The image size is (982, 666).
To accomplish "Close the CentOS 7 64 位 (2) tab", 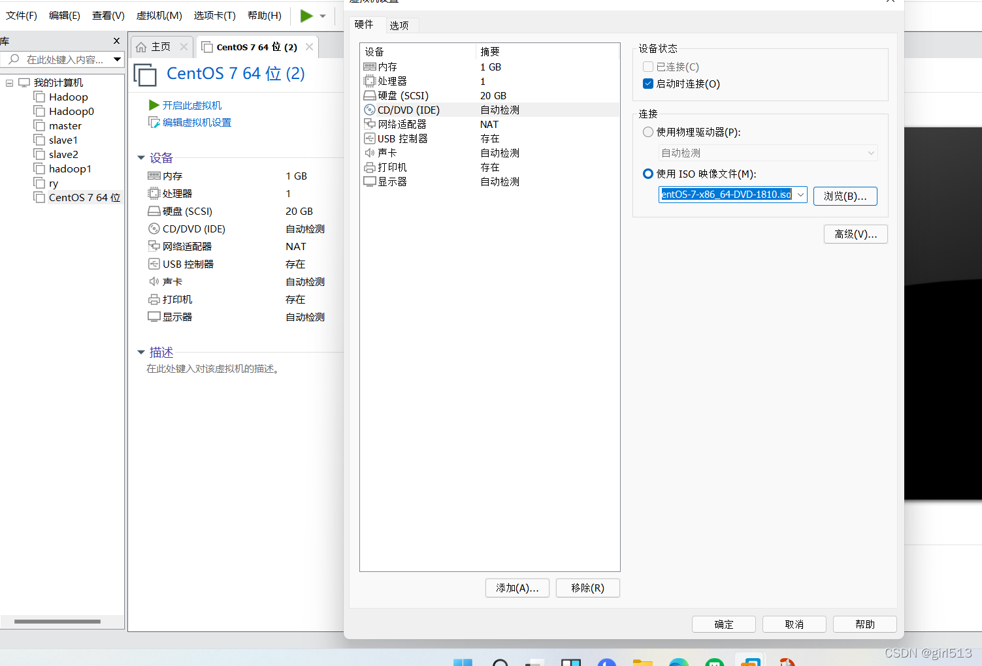I will [309, 47].
